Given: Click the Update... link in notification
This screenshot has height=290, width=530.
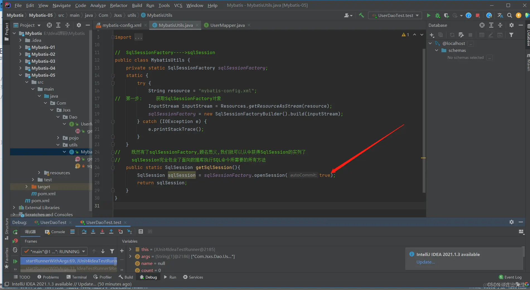Looking at the screenshot, I should (425, 262).
